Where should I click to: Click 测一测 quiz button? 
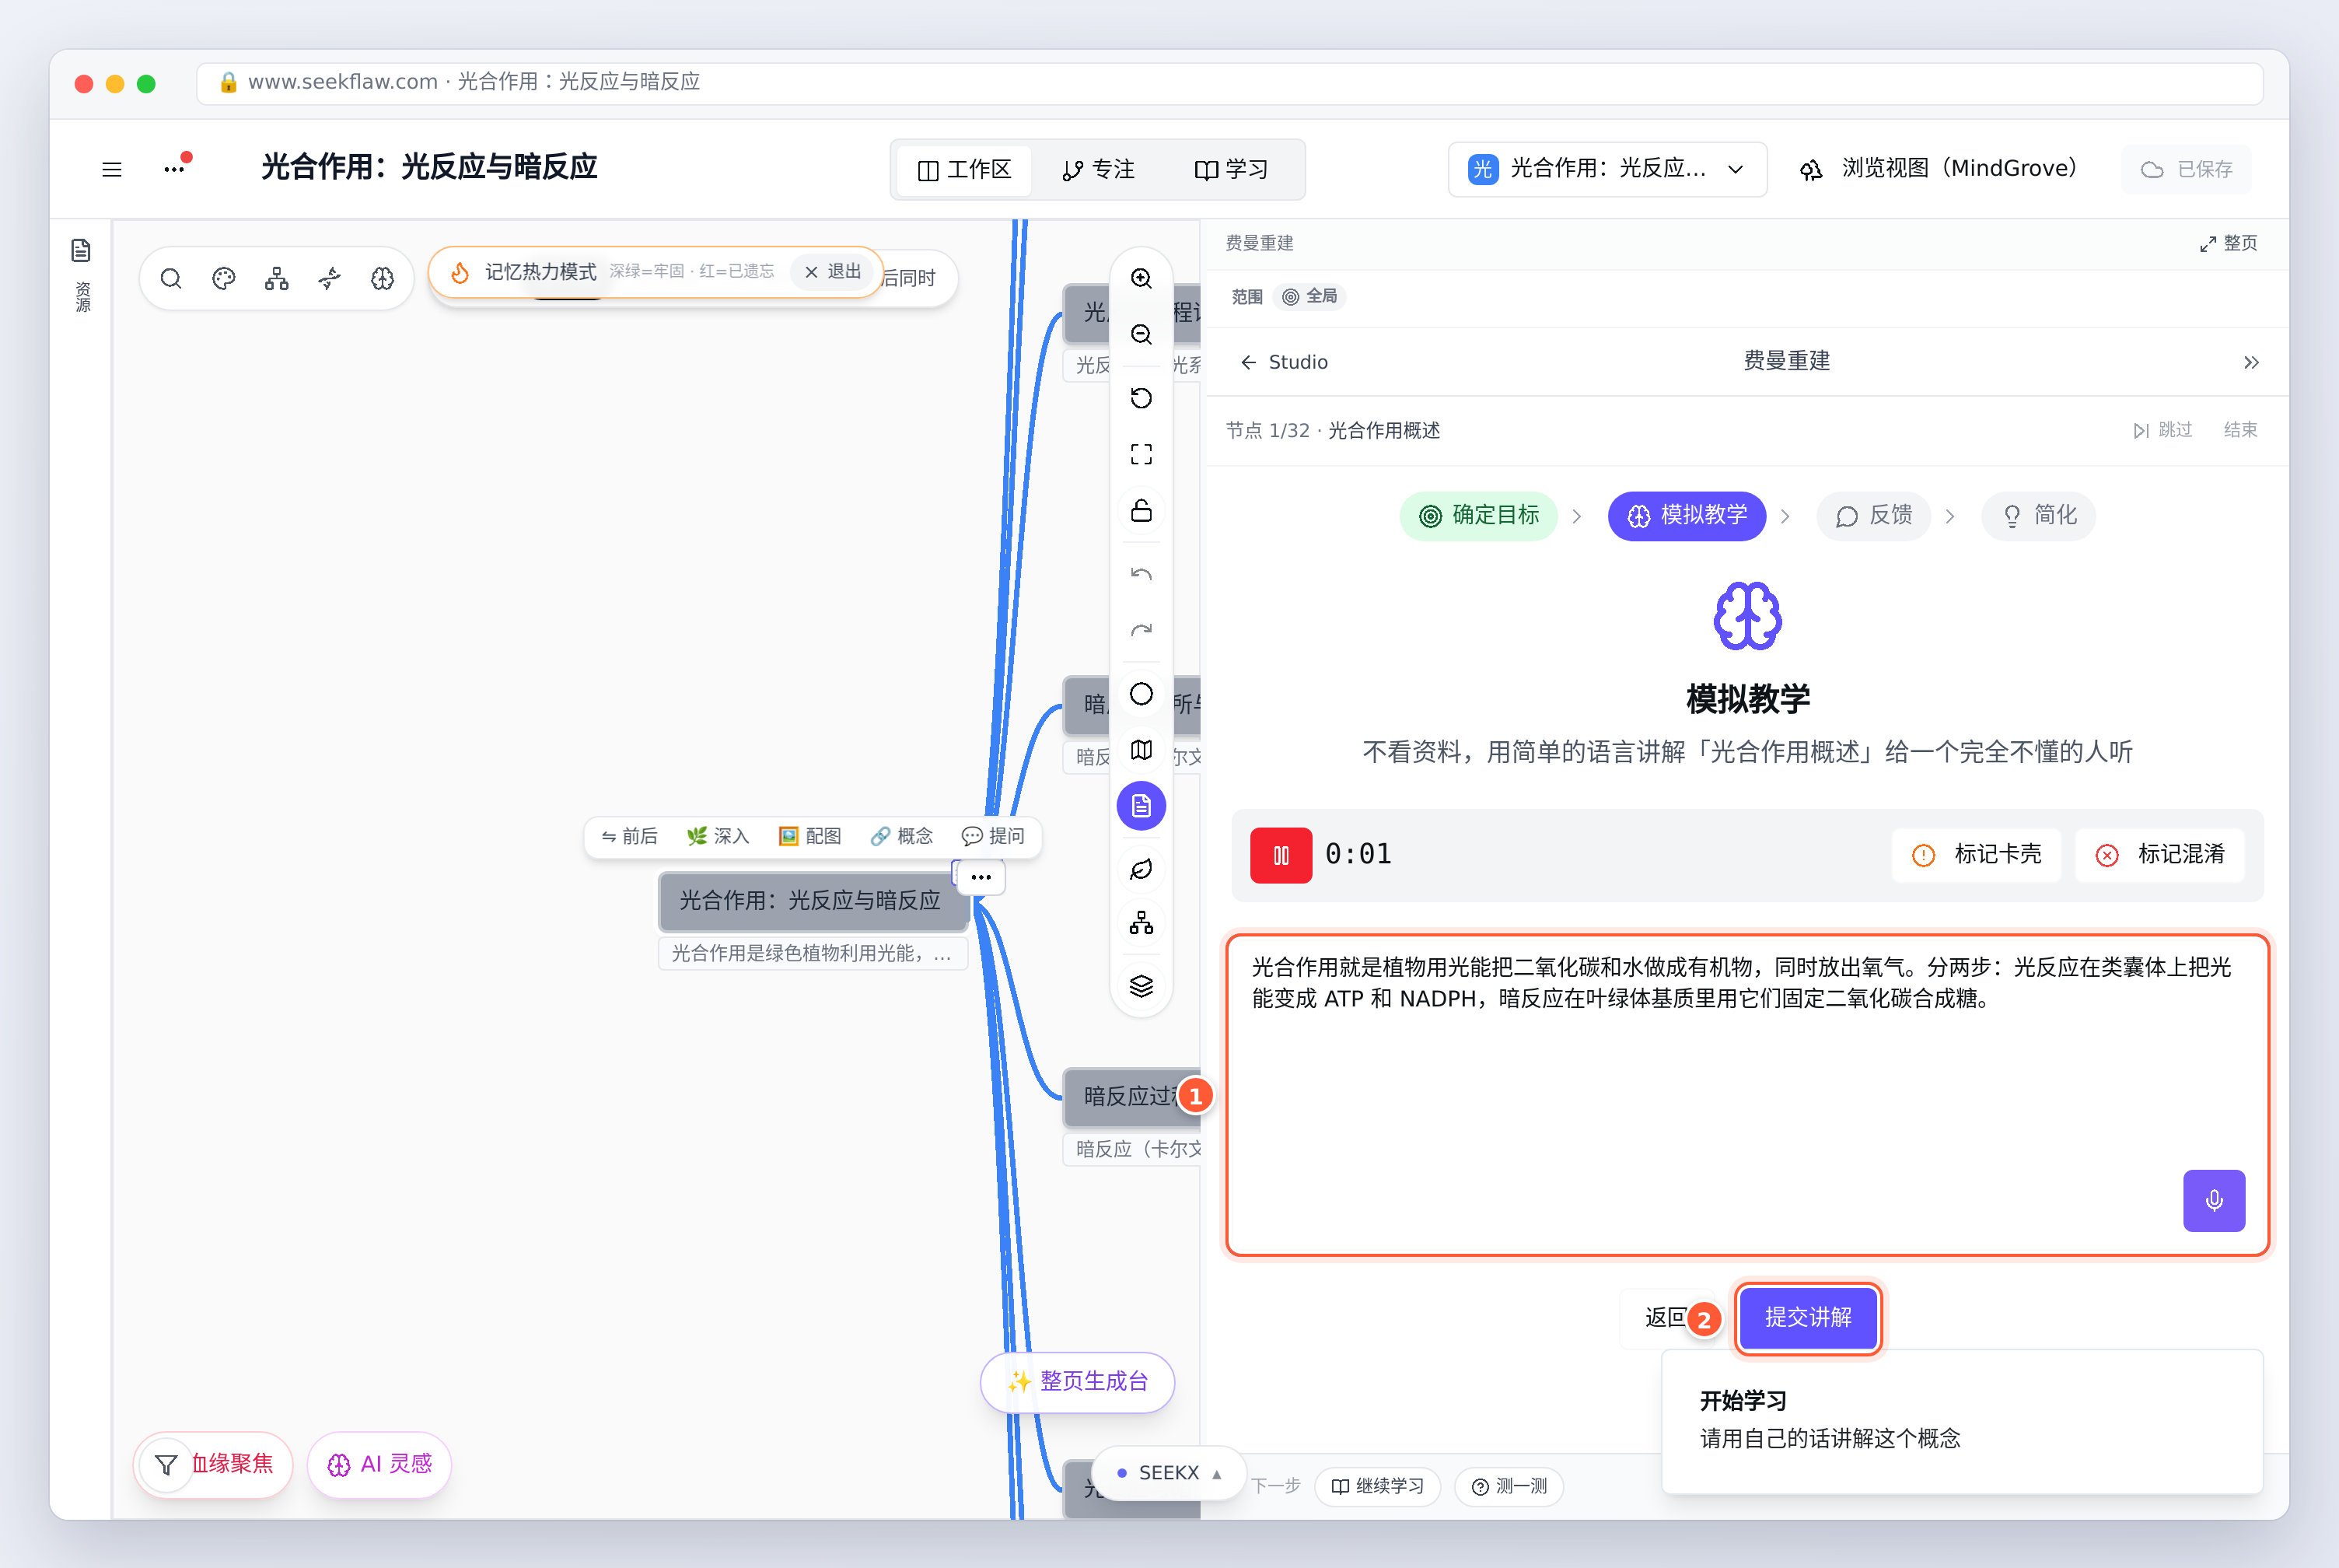[1509, 1486]
